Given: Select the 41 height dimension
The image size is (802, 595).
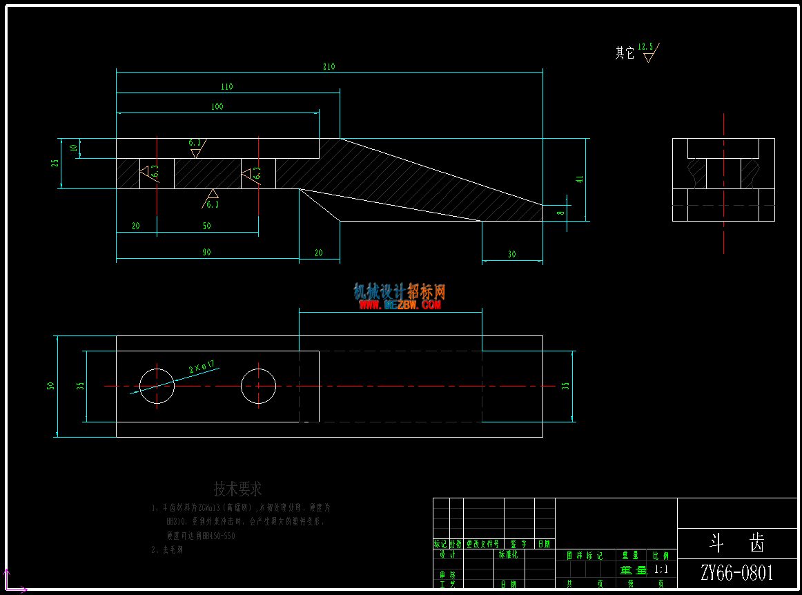Looking at the screenshot, I should [579, 179].
